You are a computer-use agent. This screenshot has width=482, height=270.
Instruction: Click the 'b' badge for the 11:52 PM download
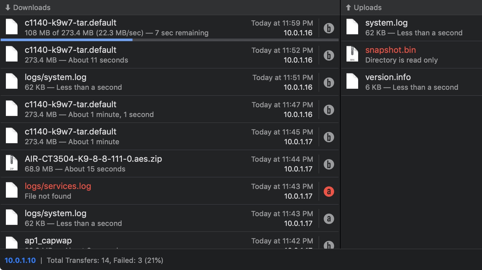click(x=329, y=55)
